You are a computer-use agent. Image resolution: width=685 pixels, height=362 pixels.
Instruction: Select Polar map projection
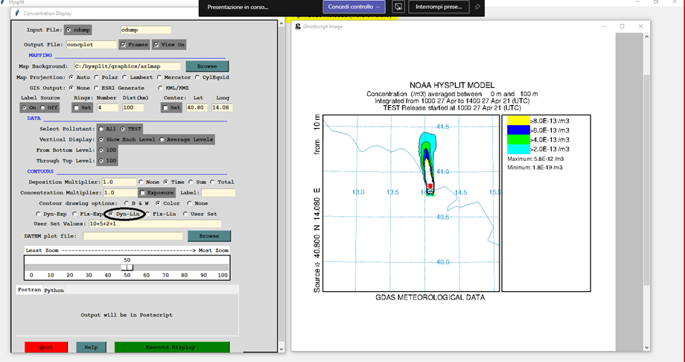[x=97, y=77]
